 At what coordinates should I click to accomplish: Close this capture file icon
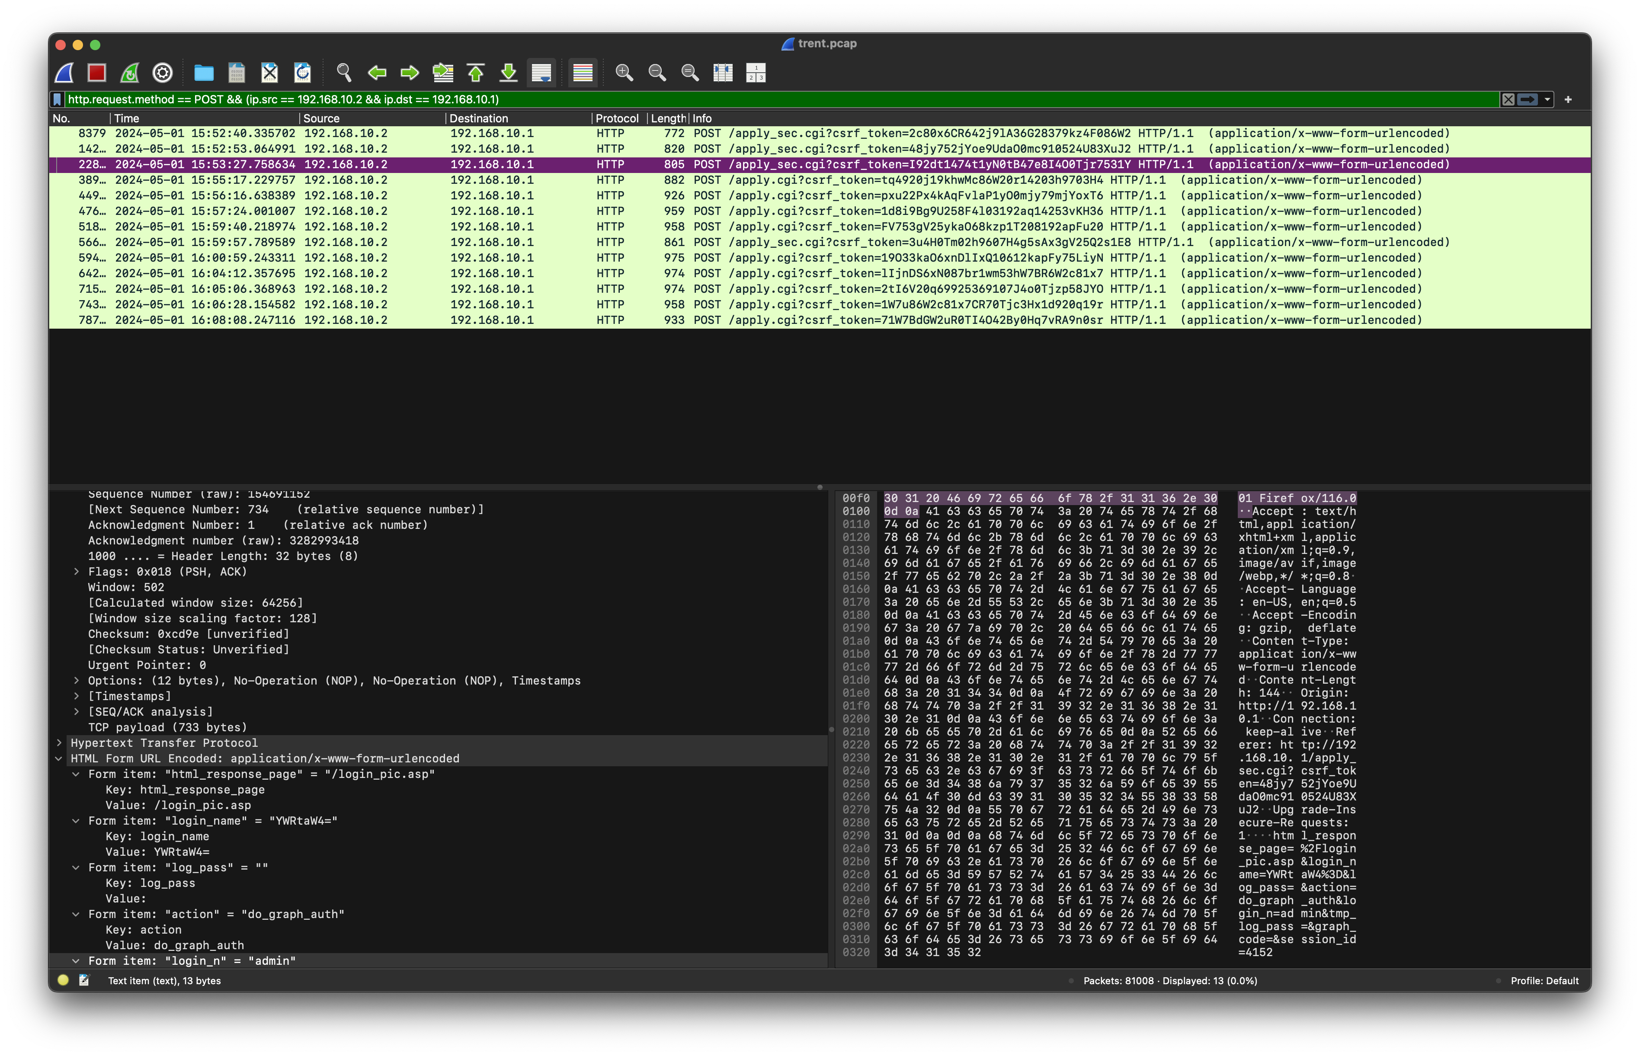point(269,73)
